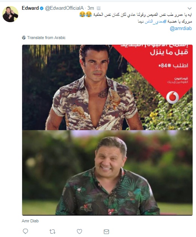Click the laughing emojis in tweet text
Viewport: 196px width, 237px height.
coord(85,15)
